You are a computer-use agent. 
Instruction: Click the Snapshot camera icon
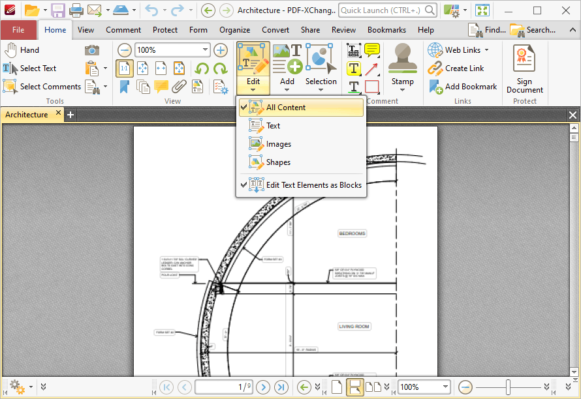coord(92,50)
